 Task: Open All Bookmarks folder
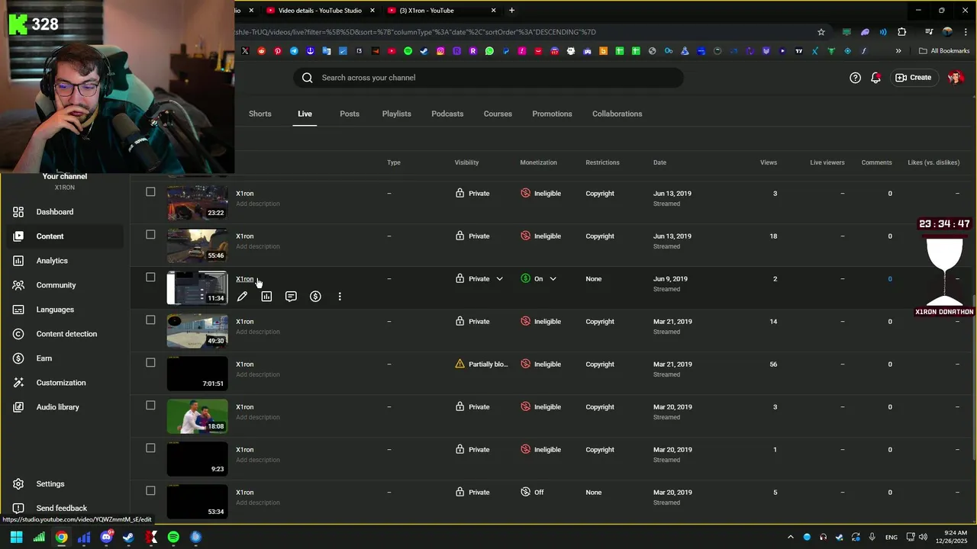pos(943,51)
